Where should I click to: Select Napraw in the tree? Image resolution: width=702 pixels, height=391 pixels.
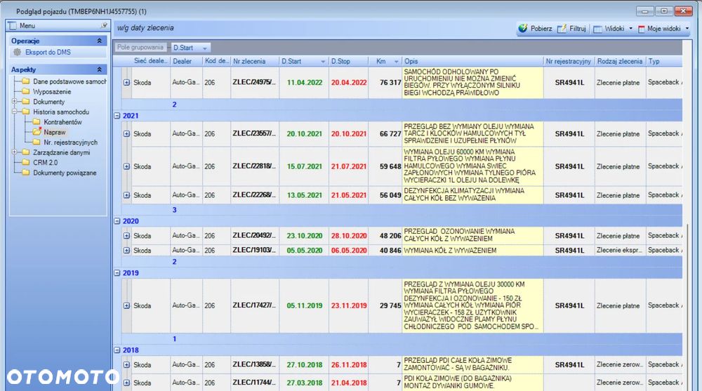coord(55,132)
